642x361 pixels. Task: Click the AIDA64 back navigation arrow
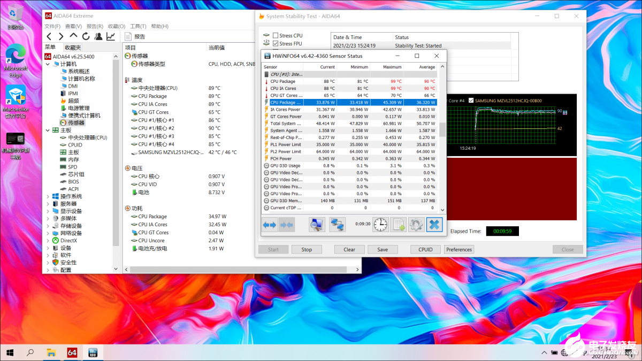[x=49, y=36]
